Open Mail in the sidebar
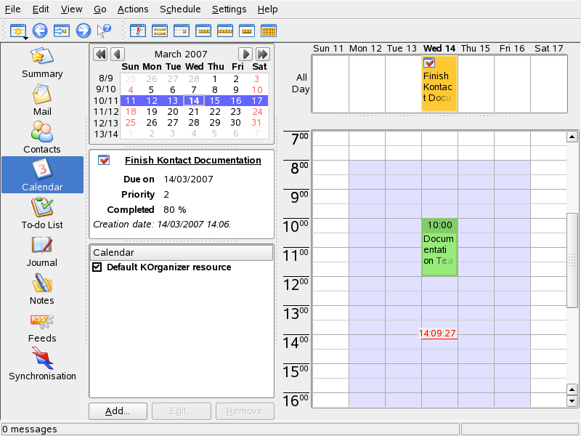The image size is (581, 436). 42,100
